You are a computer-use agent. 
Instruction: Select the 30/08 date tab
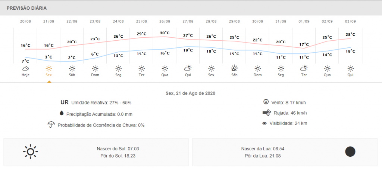click(257, 21)
